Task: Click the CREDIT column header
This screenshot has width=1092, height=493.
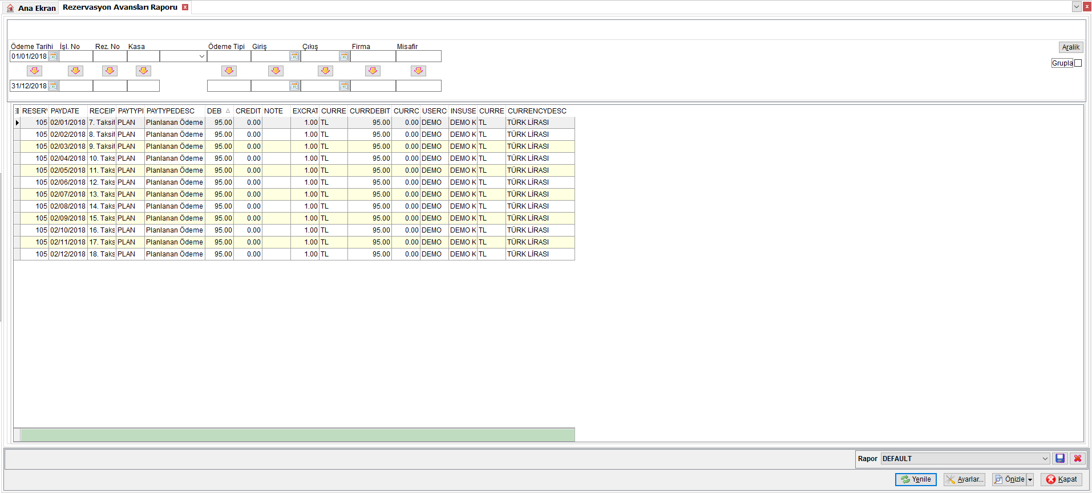Action: tap(248, 111)
